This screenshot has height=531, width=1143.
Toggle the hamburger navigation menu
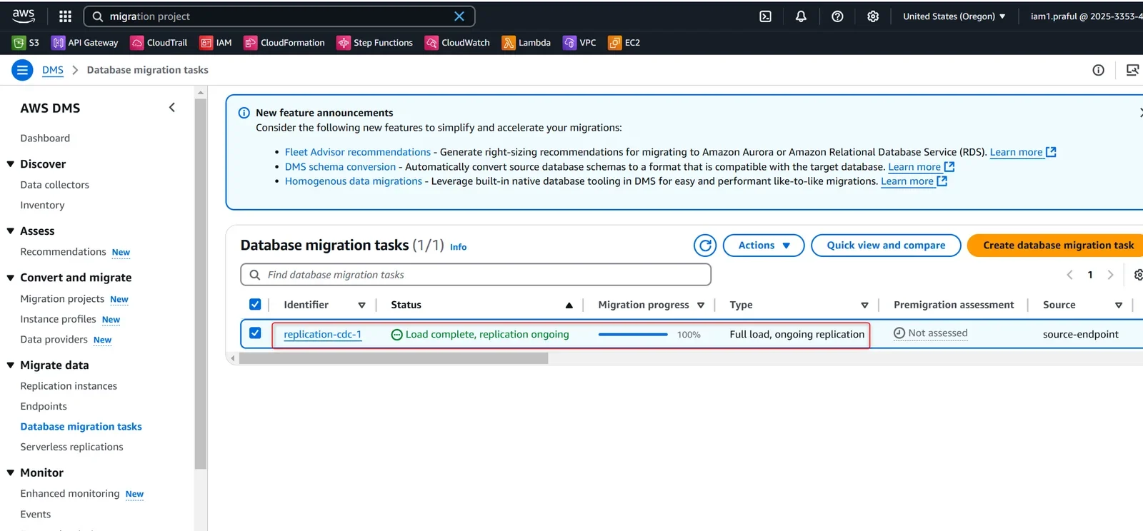pos(22,70)
